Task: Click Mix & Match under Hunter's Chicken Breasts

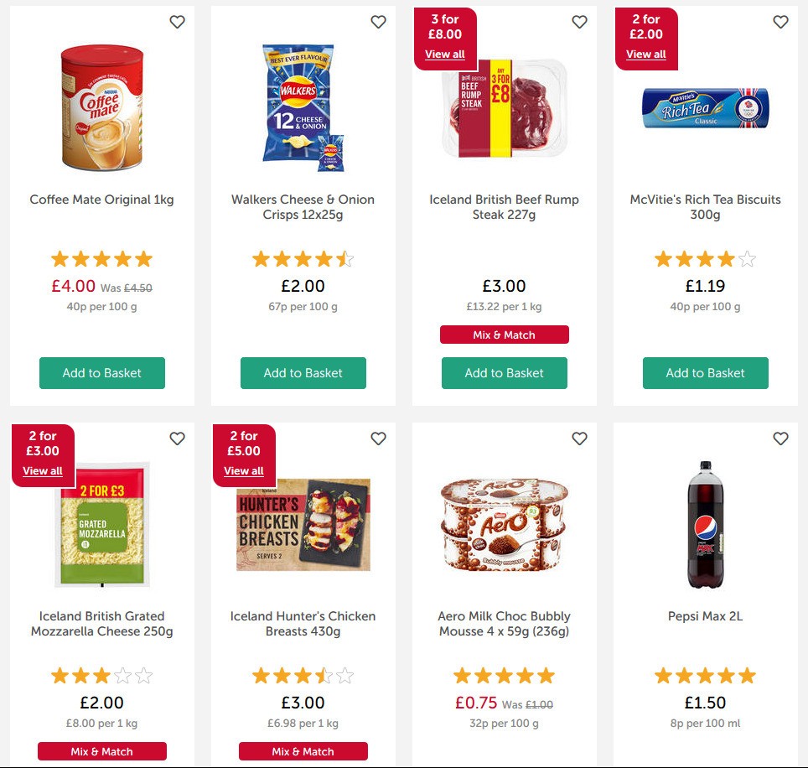Action: click(x=303, y=751)
